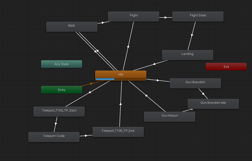Select the Walk state node

tap(72, 27)
